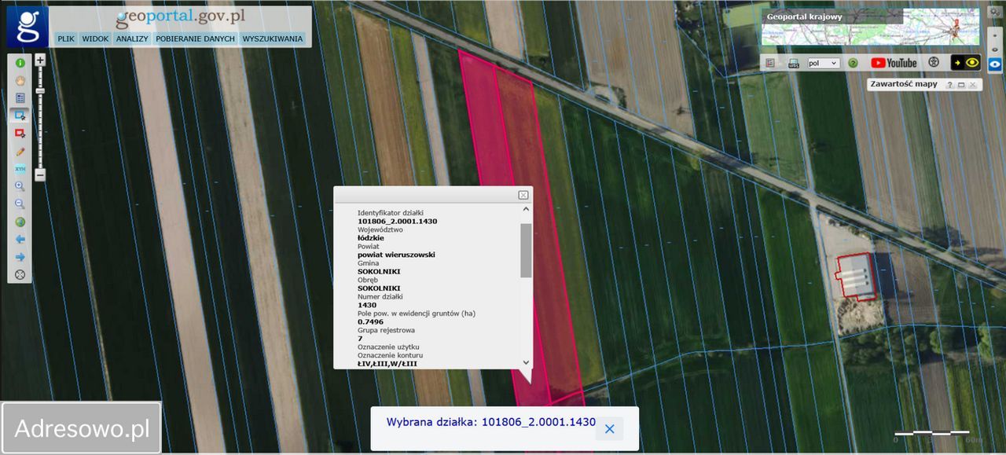
Task: Click the help icon in the Zawartość mapy panel
Action: click(949, 85)
